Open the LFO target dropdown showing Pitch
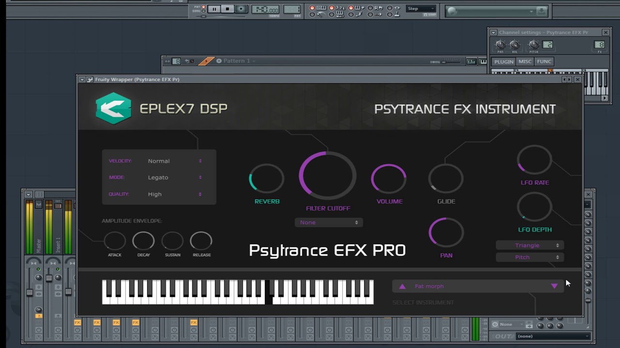Image resolution: width=620 pixels, height=348 pixels. [x=529, y=257]
